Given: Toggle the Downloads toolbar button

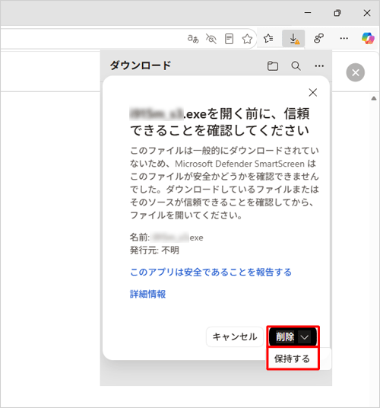Looking at the screenshot, I should tap(293, 39).
